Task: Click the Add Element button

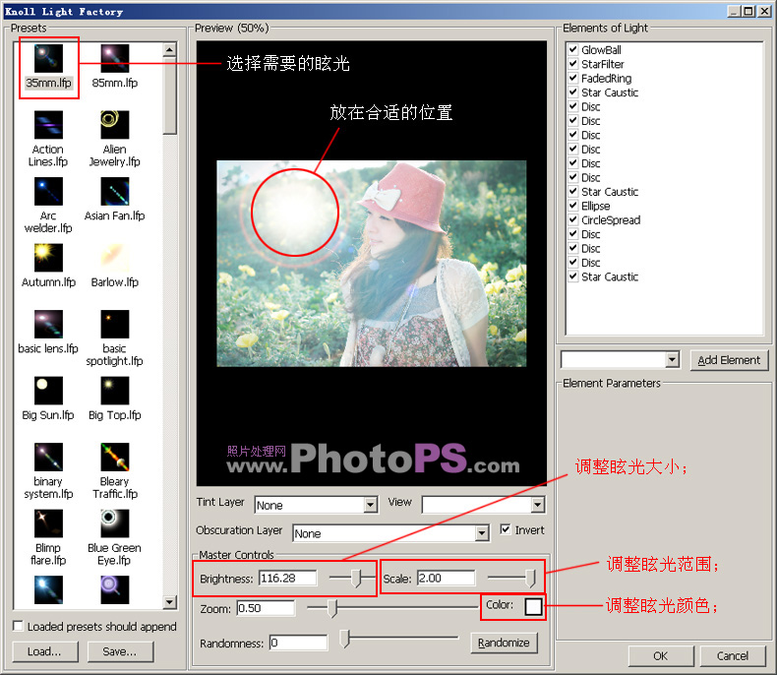Action: 729,360
